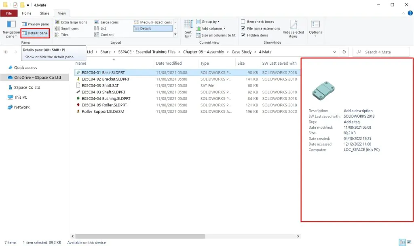Viewport: 414px width, 246px height.
Task: Select Large icons layout
Action: pyautogui.click(x=107, y=22)
